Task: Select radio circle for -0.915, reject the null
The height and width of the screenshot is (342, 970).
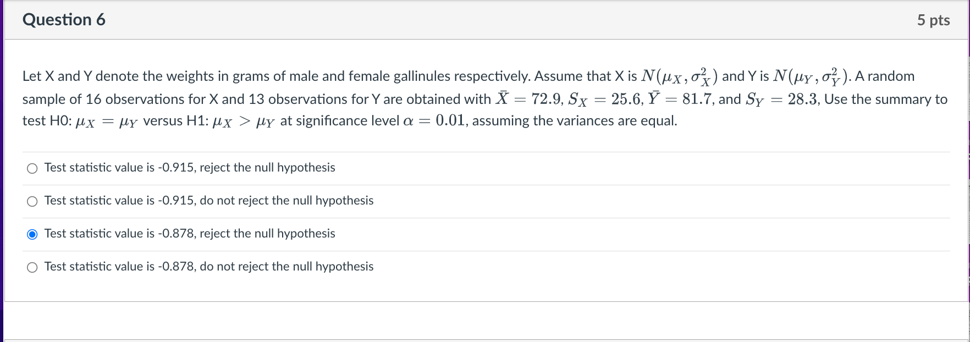Action: [x=32, y=168]
